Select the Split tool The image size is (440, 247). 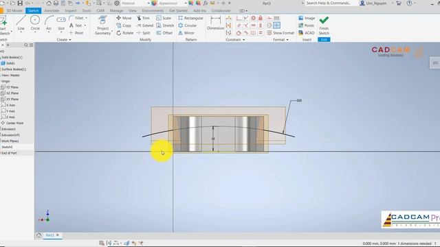pyautogui.click(x=143, y=33)
